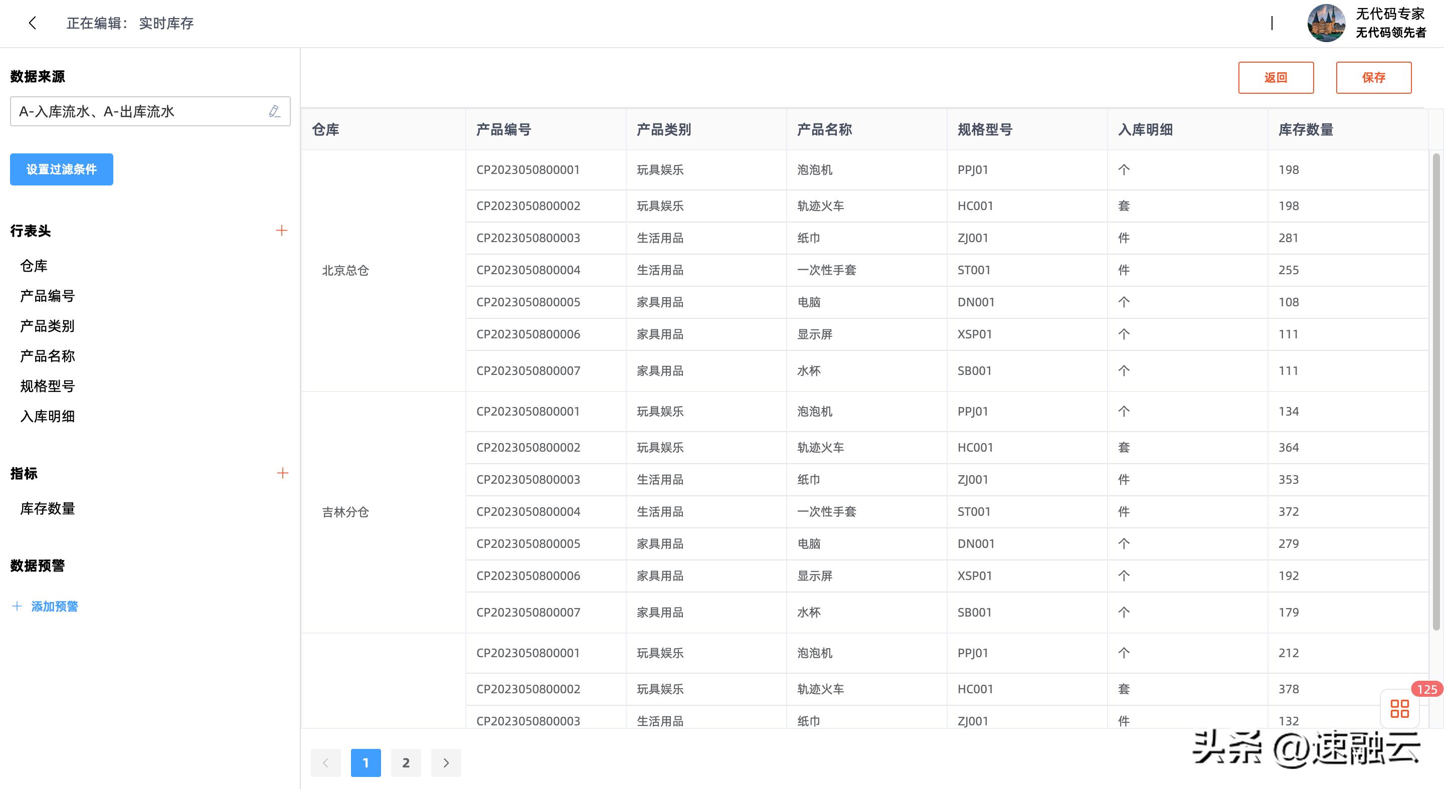Image resolution: width=1444 pixels, height=789 pixels.
Task: Click the 无代码专家 avatar image
Action: [x=1326, y=23]
